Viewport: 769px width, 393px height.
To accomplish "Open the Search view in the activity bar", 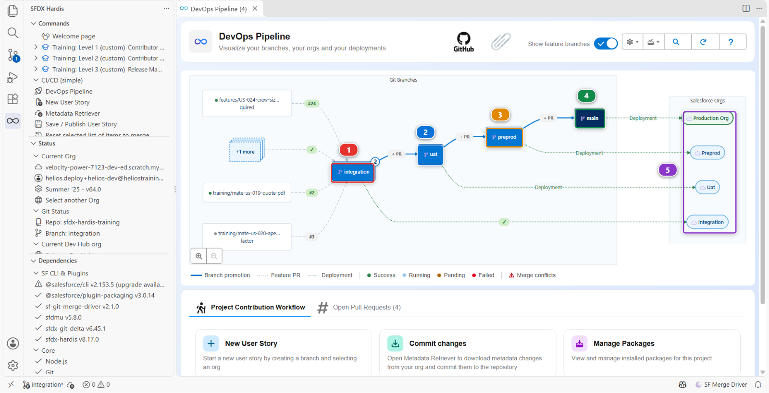I will tap(13, 33).
